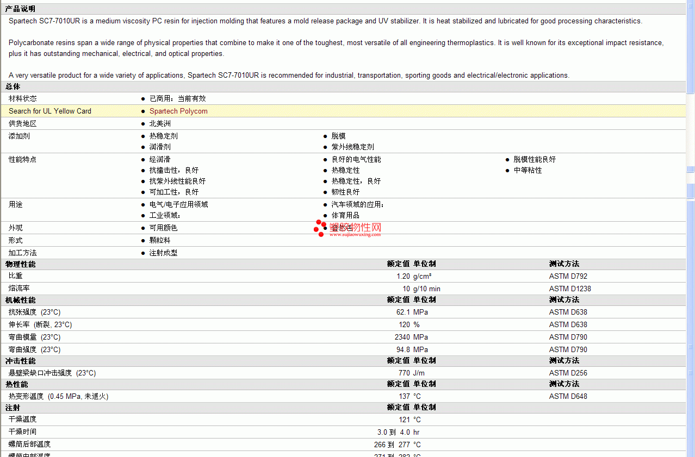The image size is (695, 457).
Task: Click the value 已商用：当前有效
Action: pyautogui.click(x=178, y=98)
